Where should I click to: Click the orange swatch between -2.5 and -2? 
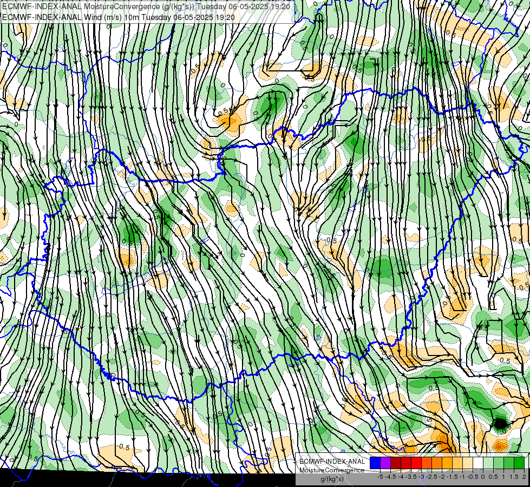point(437,463)
